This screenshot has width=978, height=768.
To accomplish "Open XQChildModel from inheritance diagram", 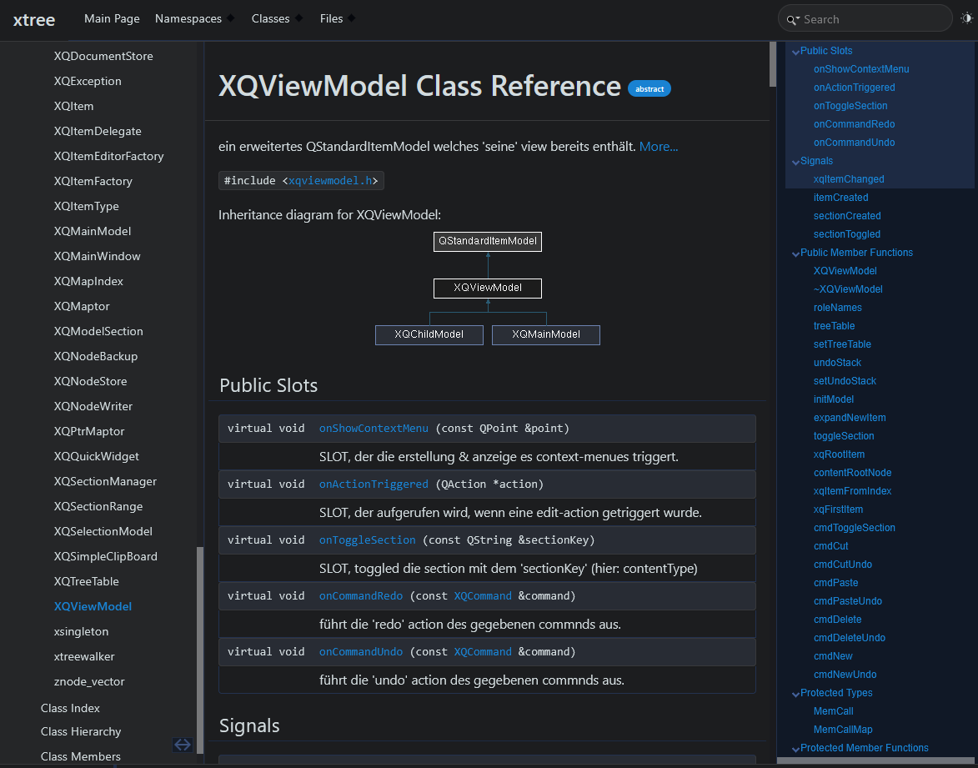I will tap(429, 334).
